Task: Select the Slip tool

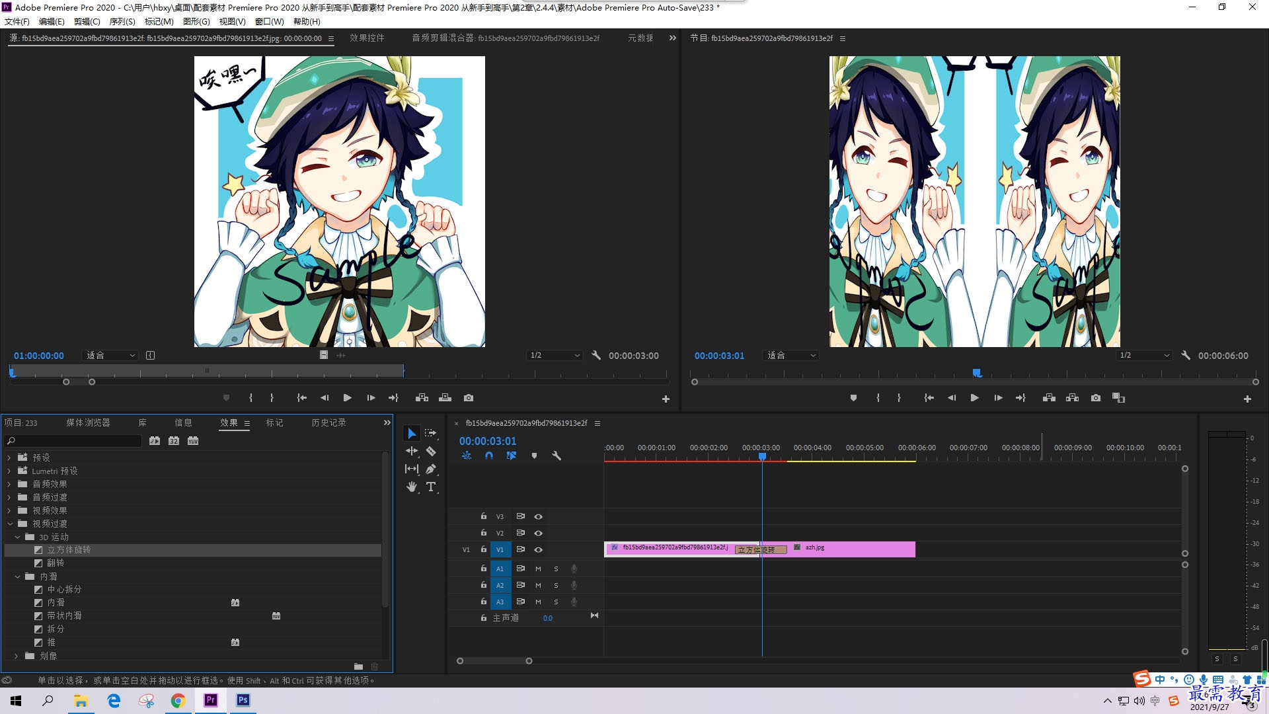Action: tap(412, 469)
